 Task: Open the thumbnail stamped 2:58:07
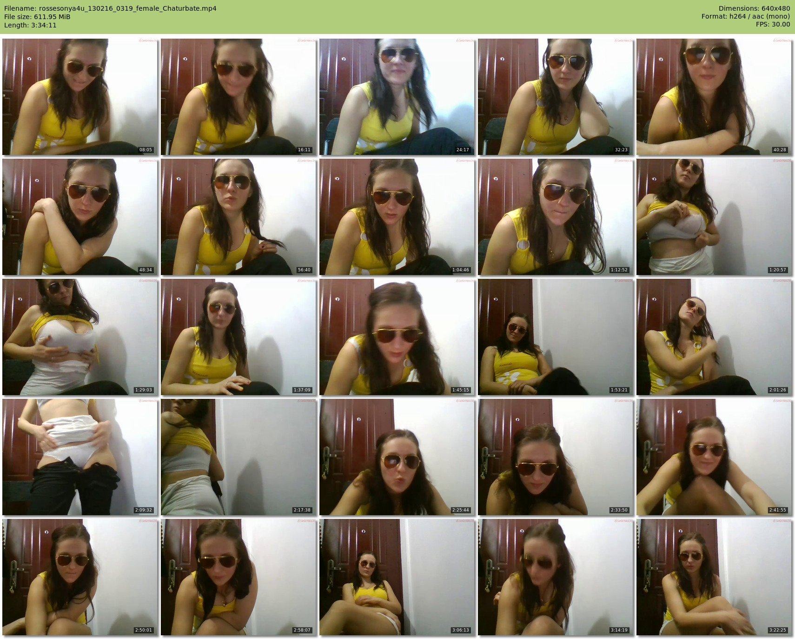[238, 577]
